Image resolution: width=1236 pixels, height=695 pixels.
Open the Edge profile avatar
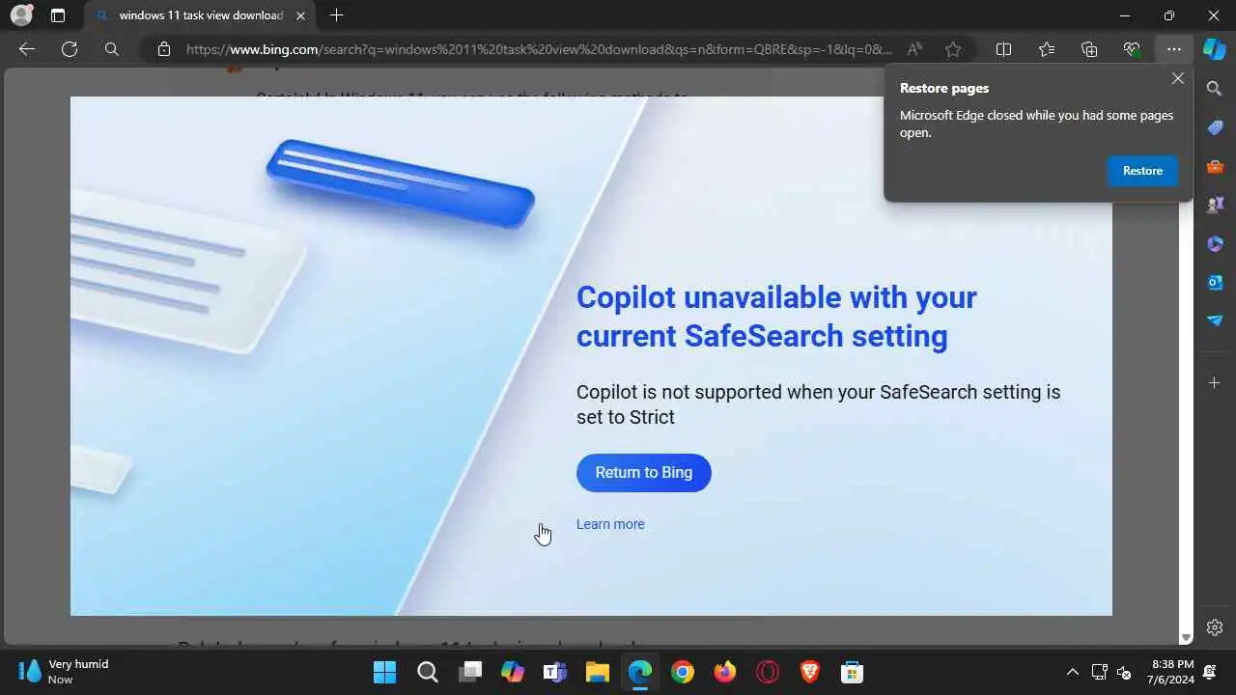pyautogui.click(x=21, y=15)
